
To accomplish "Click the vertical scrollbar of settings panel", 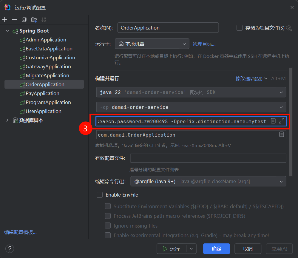I will point(291,122).
